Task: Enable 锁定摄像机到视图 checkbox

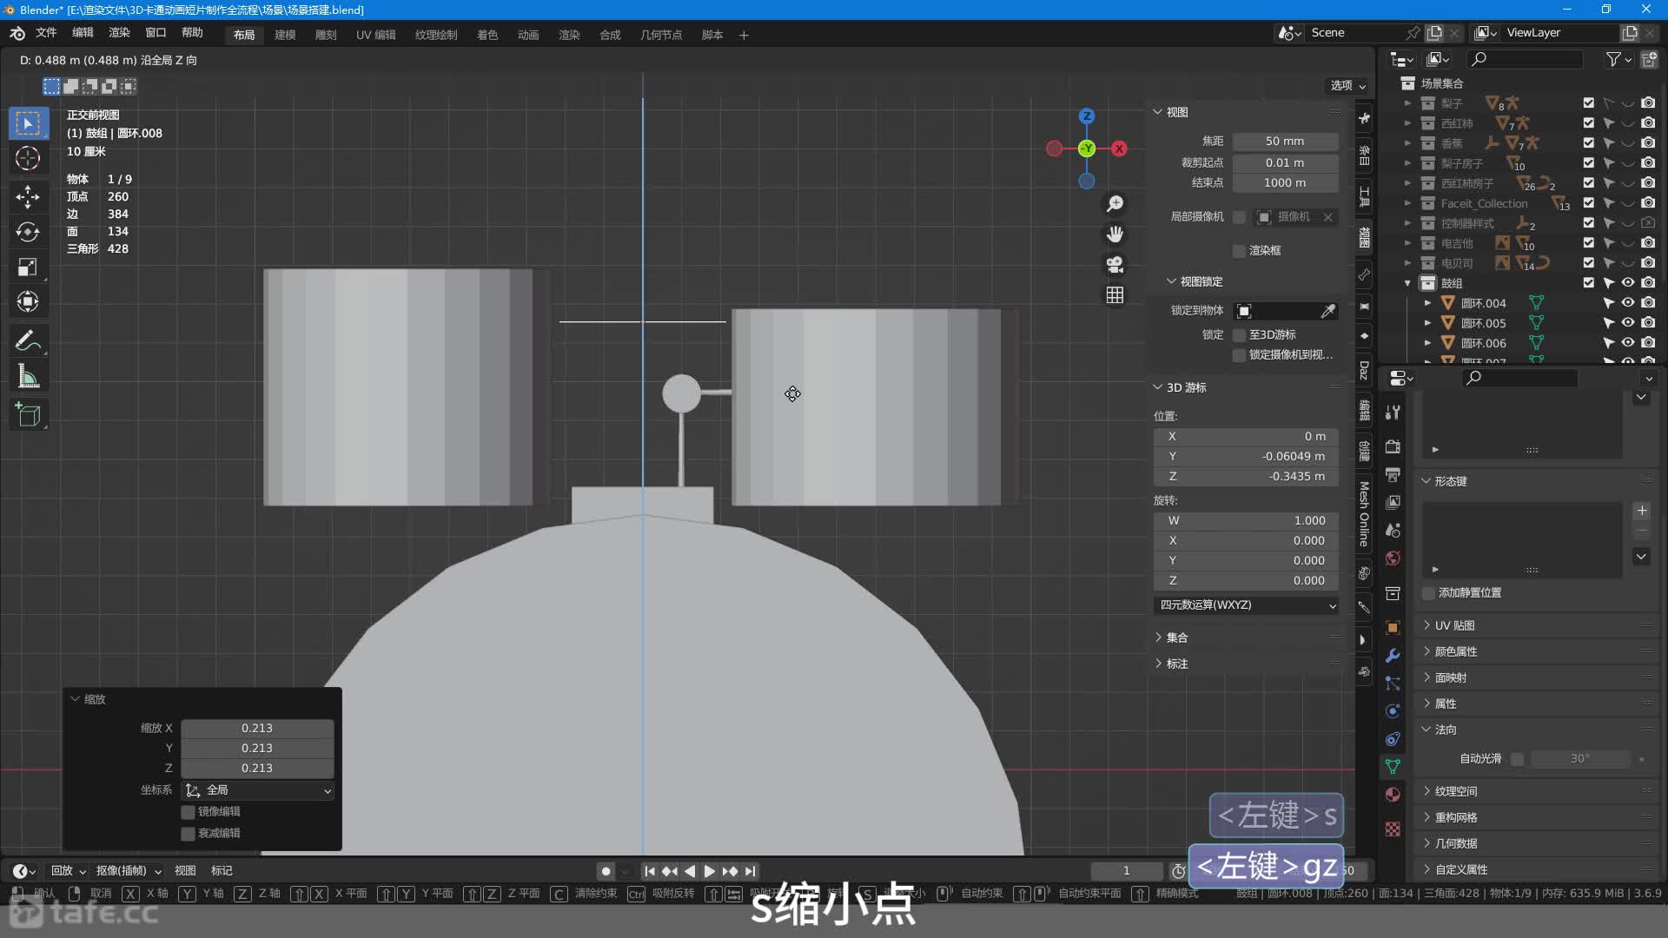Action: (x=1240, y=355)
